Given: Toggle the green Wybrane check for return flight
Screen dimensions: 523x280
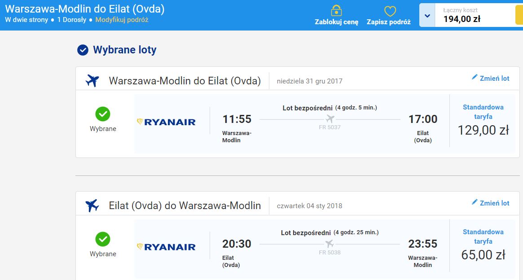Looking at the screenshot, I should point(103,239).
